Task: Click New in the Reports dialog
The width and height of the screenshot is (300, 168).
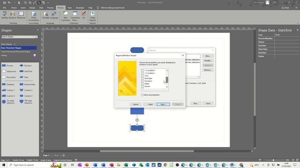Action: pyautogui.click(x=208, y=56)
